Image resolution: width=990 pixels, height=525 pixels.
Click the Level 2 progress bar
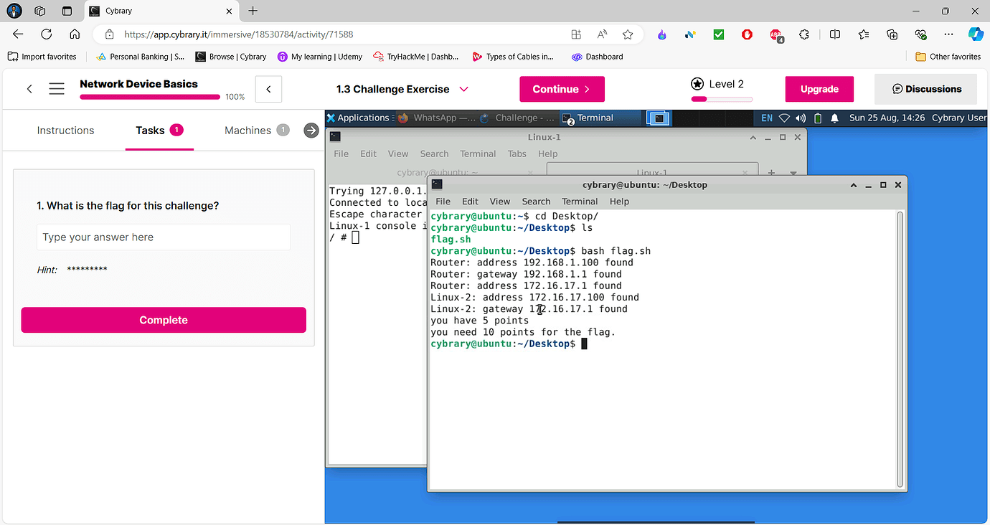pos(721,99)
